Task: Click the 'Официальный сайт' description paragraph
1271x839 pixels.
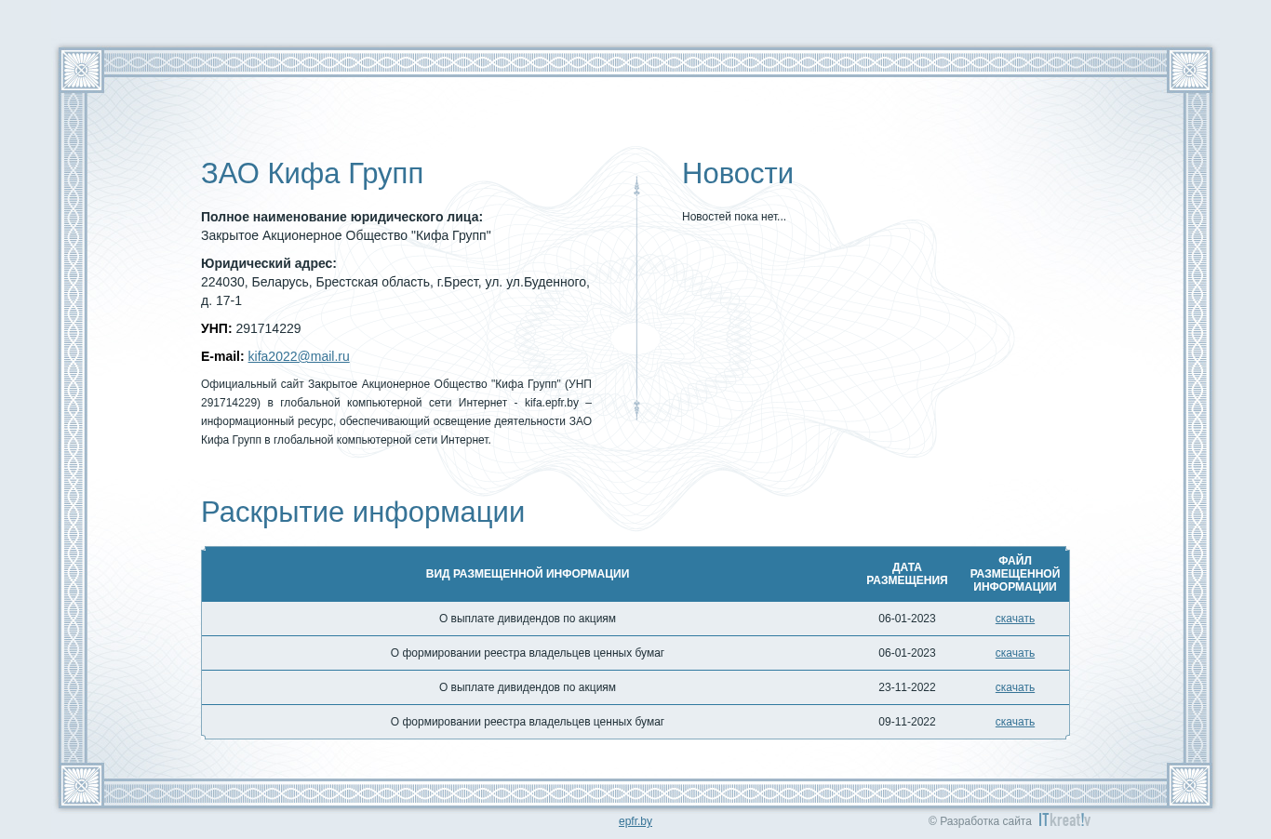Action: [x=396, y=412]
